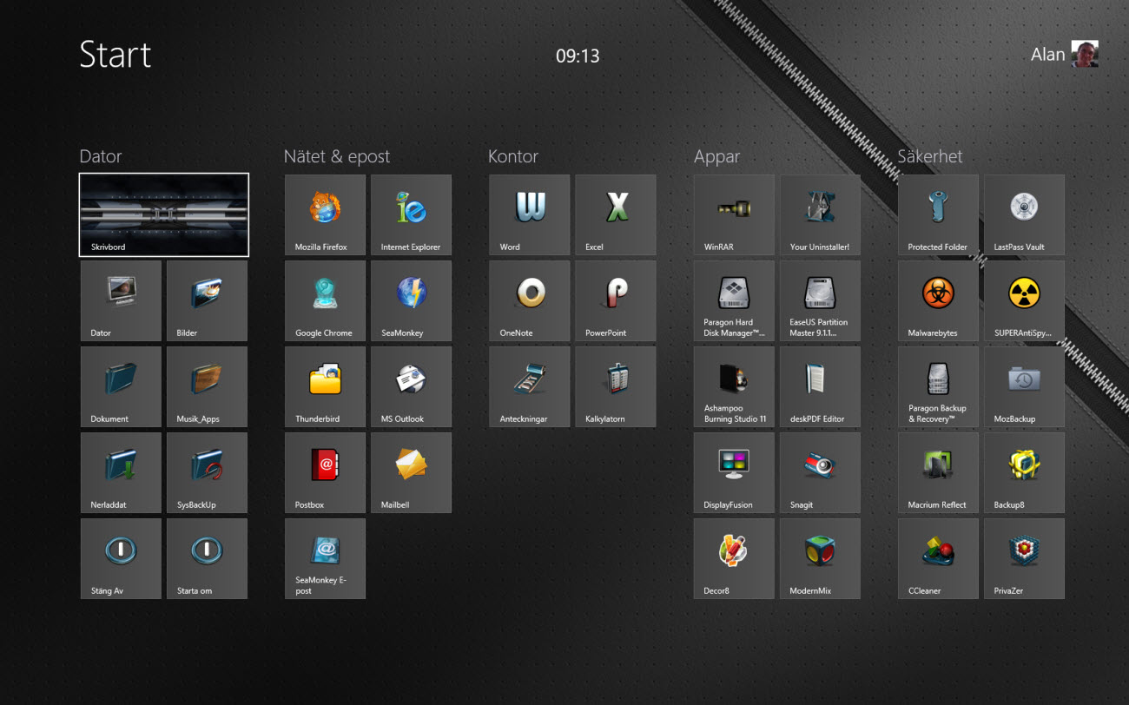Launch Internet Explorer tile
This screenshot has width=1129, height=705.
click(x=411, y=214)
